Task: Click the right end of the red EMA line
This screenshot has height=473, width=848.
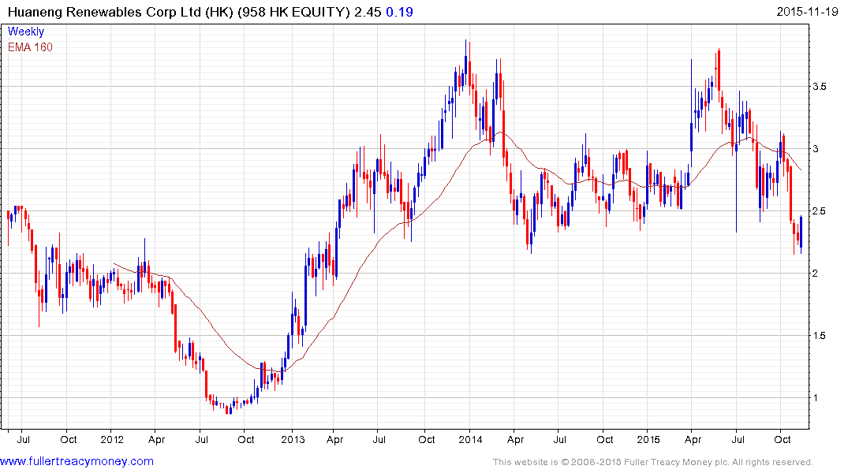Action: 801,169
